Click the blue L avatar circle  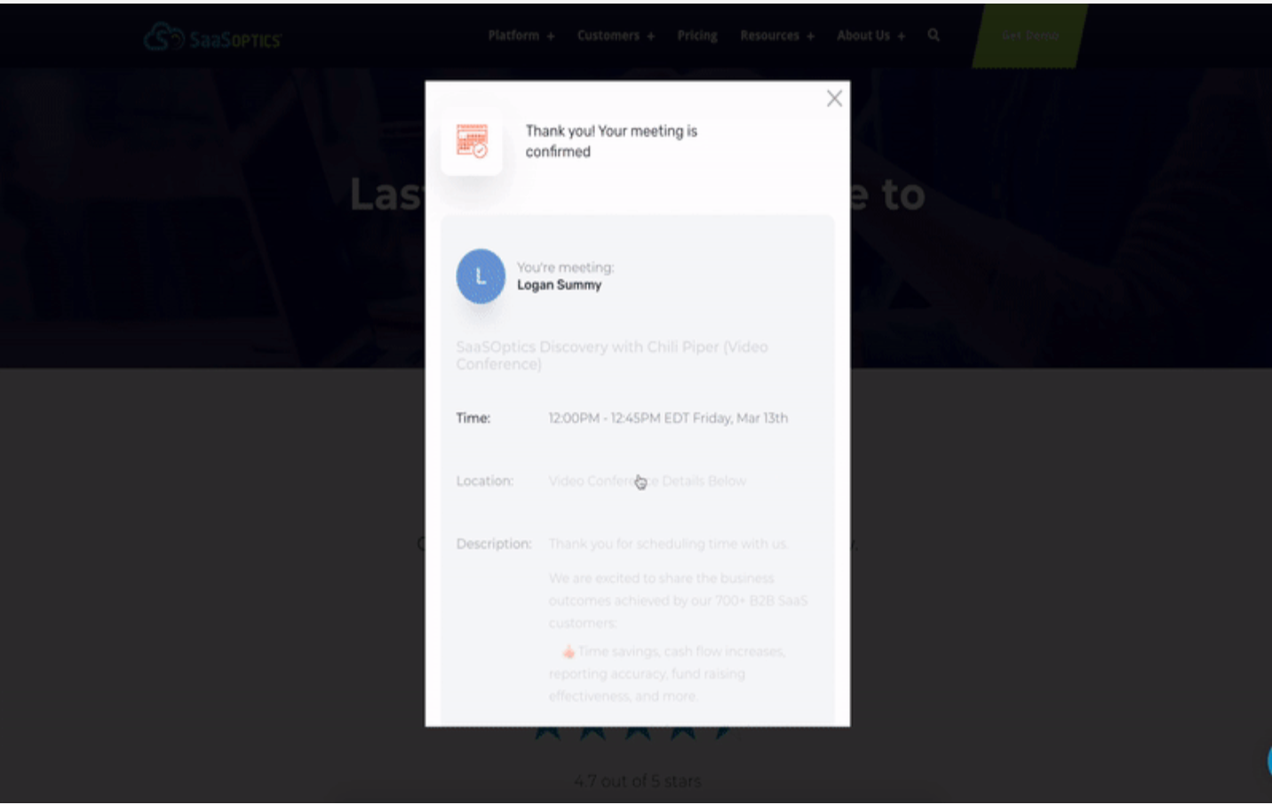click(481, 276)
